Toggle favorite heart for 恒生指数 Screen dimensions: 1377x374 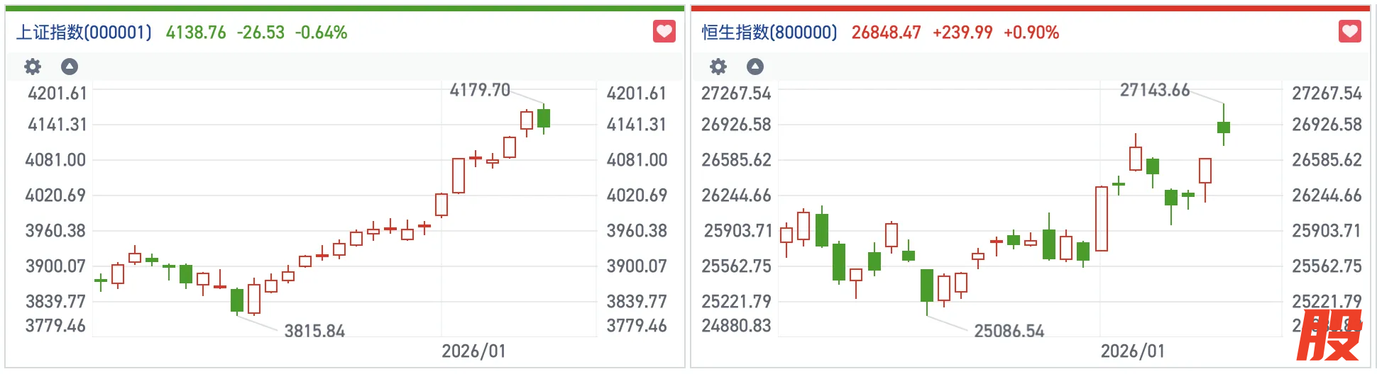click(x=1349, y=32)
